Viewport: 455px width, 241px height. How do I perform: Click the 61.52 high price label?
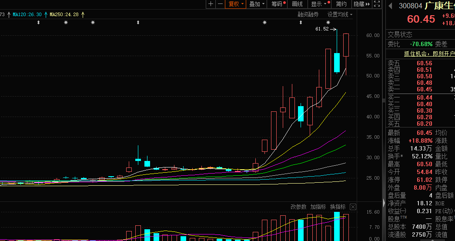[x=322, y=29]
